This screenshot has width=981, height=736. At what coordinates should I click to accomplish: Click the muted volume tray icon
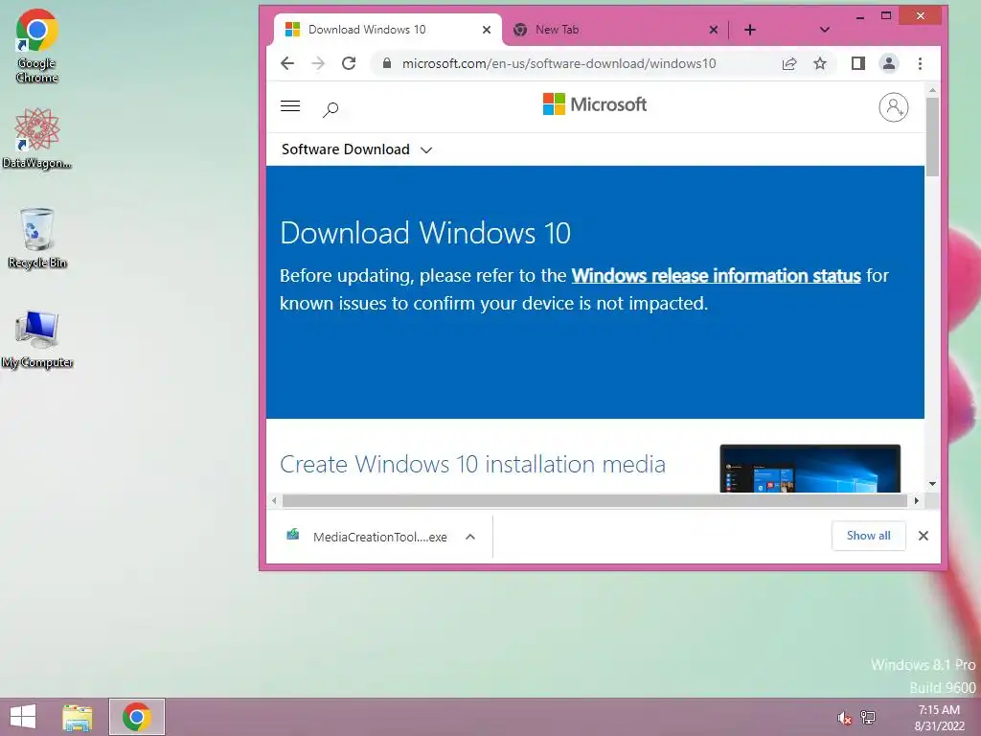pos(844,718)
